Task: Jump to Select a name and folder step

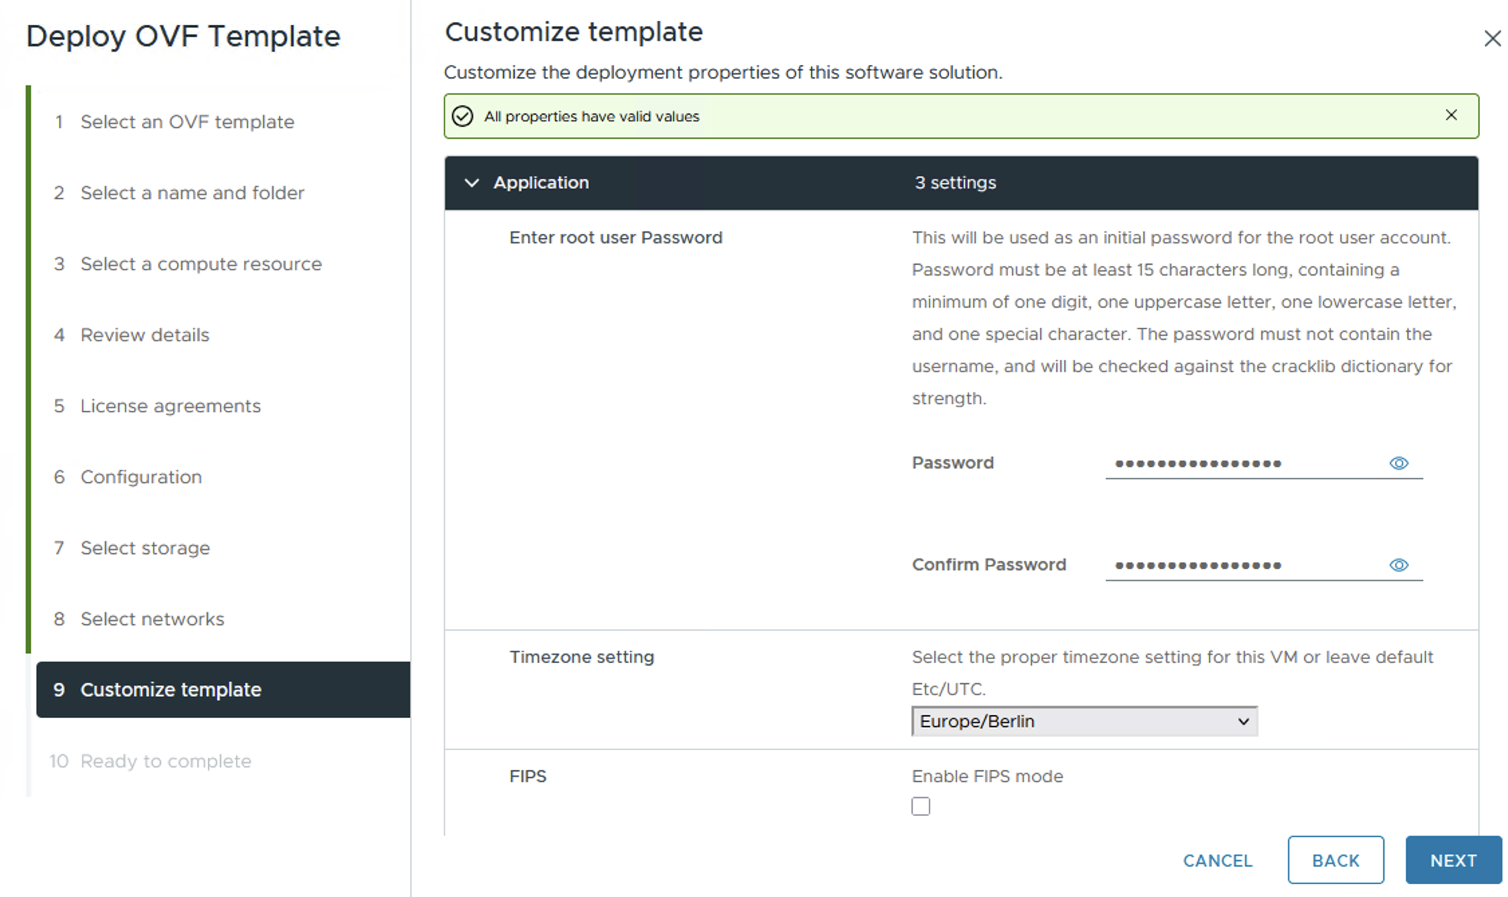Action: pyautogui.click(x=192, y=193)
